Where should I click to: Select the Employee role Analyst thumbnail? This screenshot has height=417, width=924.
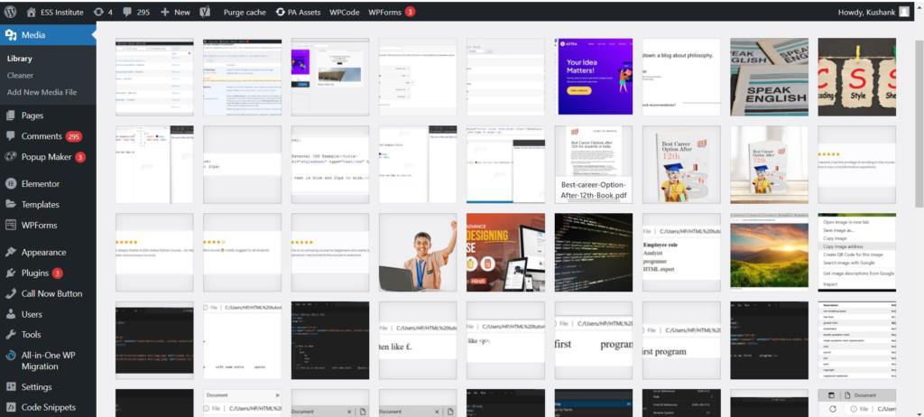[x=681, y=252]
